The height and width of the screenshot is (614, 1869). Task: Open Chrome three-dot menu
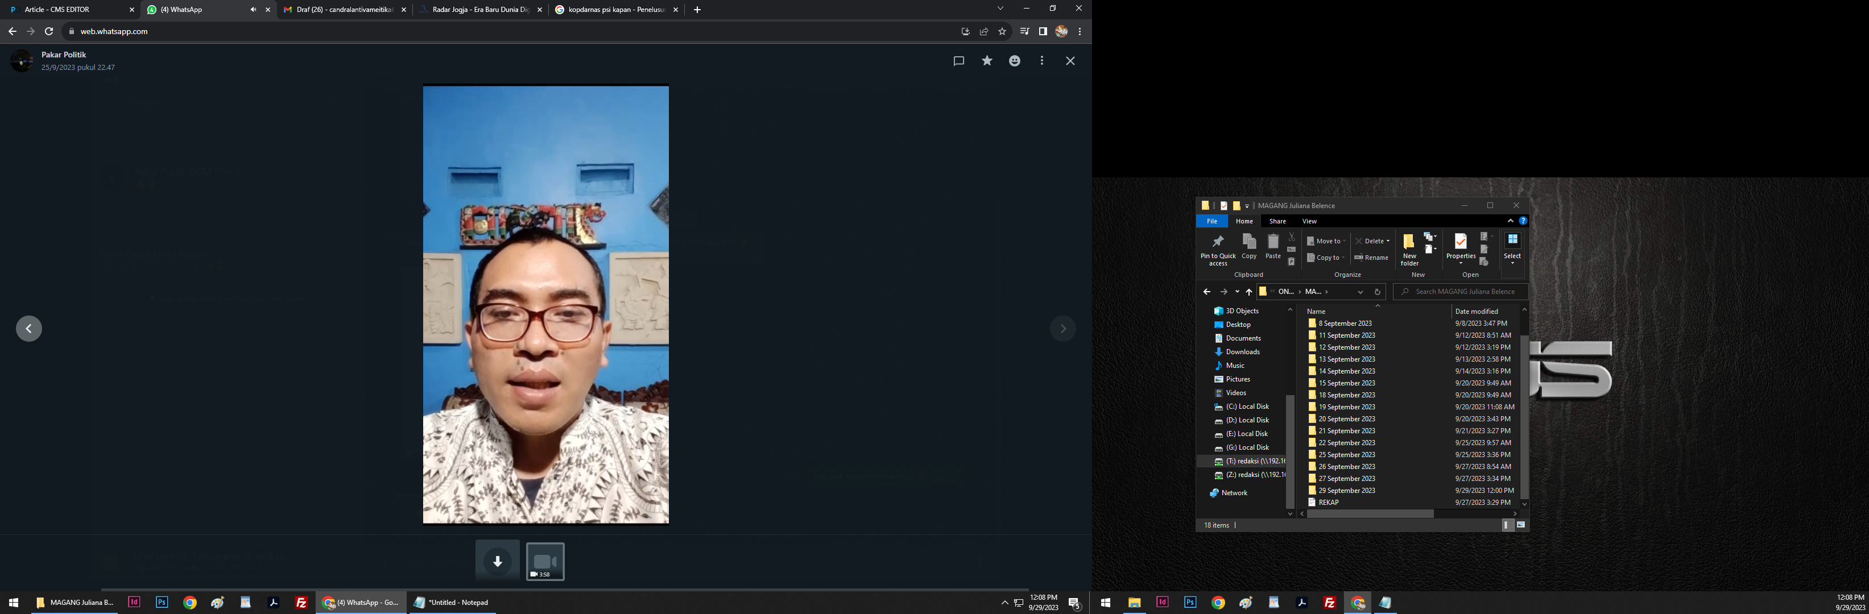(x=1080, y=31)
